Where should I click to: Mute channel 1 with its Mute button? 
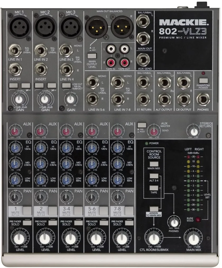(27, 210)
